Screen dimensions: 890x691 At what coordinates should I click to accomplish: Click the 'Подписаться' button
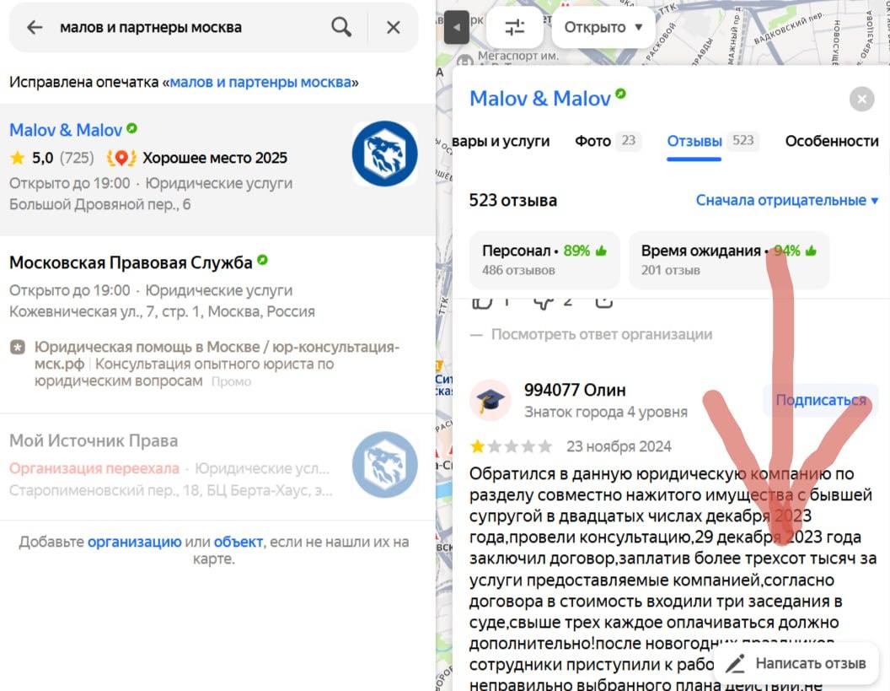tap(821, 400)
